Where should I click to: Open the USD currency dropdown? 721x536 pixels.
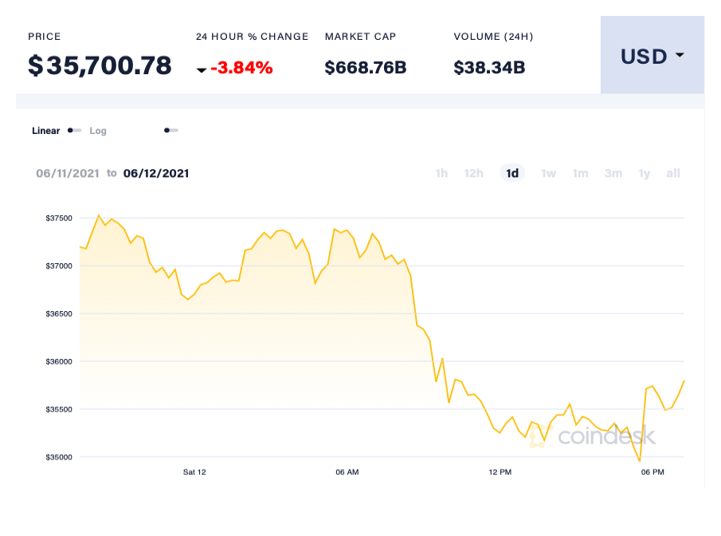click(651, 56)
